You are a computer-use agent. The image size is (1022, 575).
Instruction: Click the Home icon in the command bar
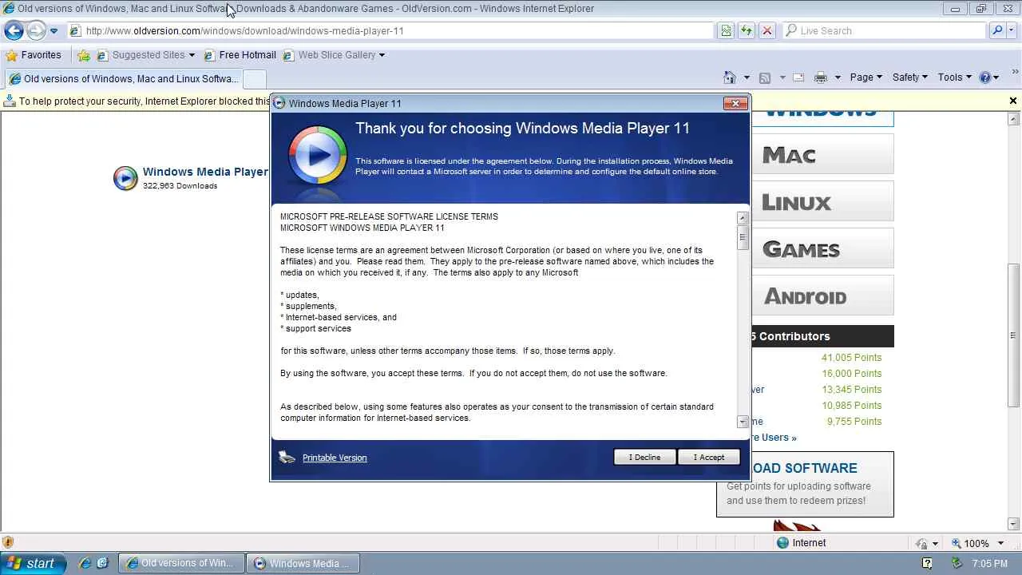click(730, 77)
